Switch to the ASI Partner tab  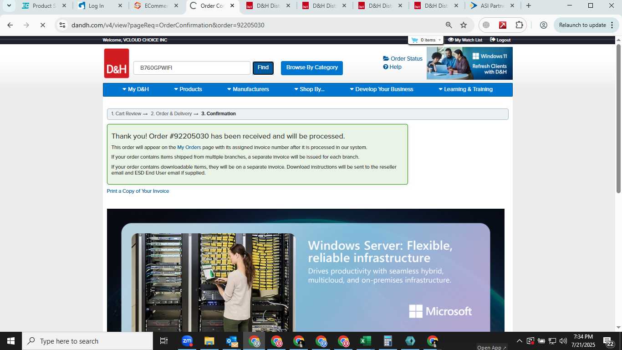[x=492, y=6]
